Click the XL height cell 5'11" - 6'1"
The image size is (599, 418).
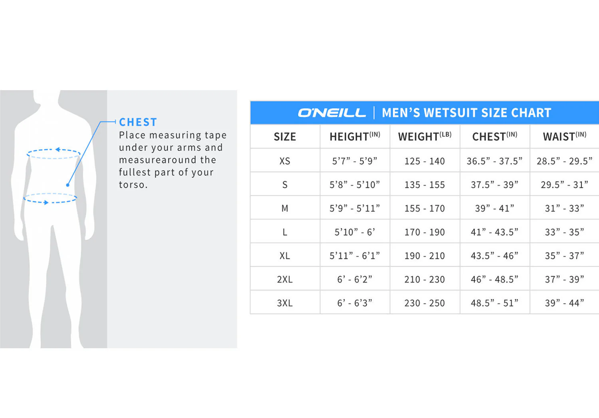[x=355, y=256]
